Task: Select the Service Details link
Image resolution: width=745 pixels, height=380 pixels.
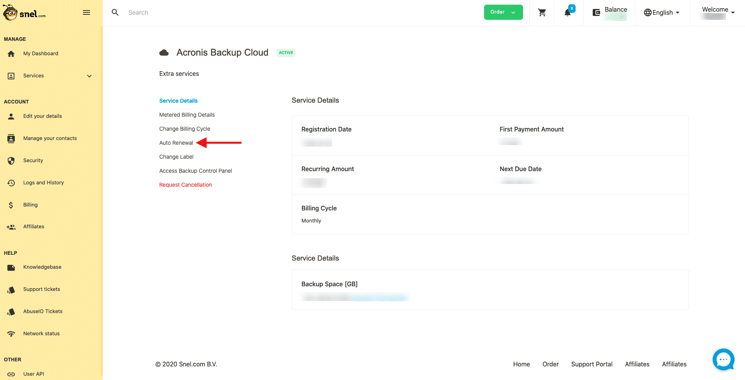Action: pyautogui.click(x=178, y=101)
